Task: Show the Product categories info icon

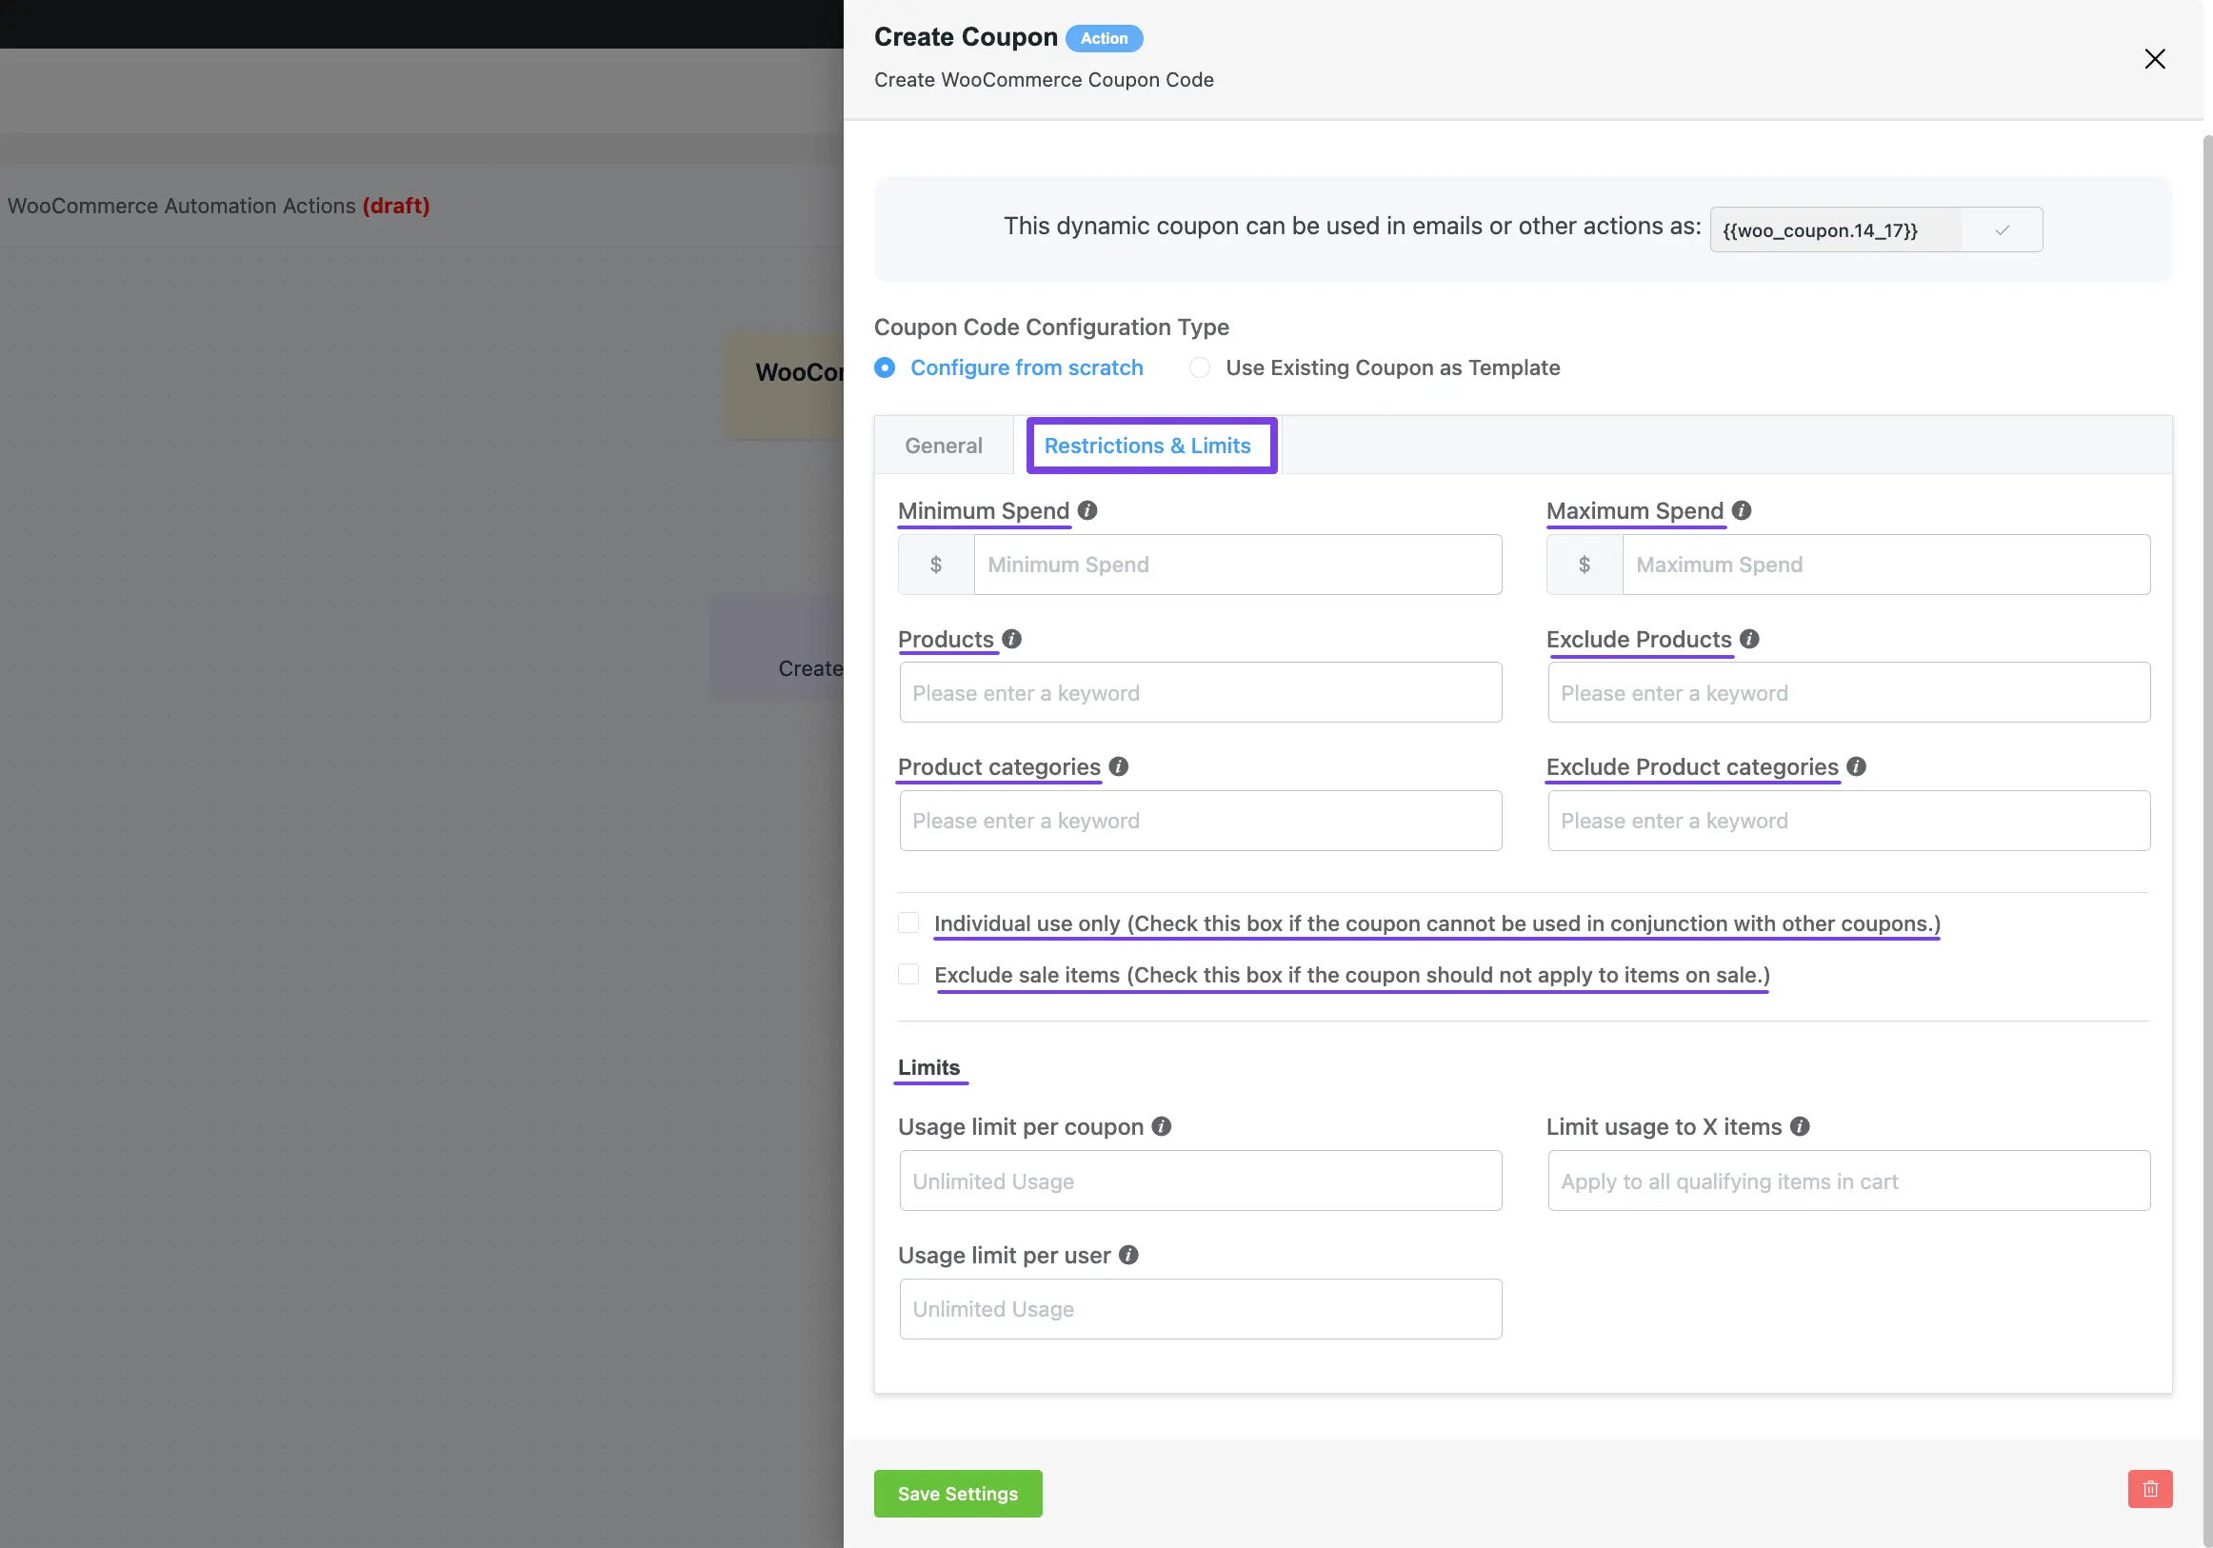Action: 1118,766
